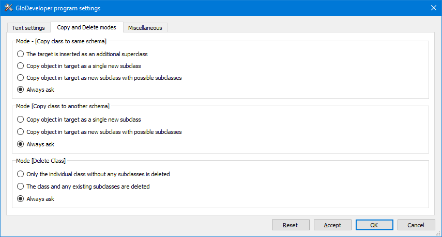
Task: Click the resize grip at dialog corner
Action: [438, 233]
